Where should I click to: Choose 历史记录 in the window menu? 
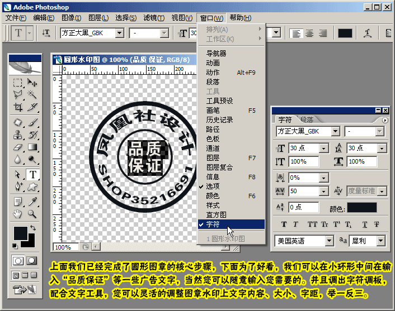[x=231, y=120]
